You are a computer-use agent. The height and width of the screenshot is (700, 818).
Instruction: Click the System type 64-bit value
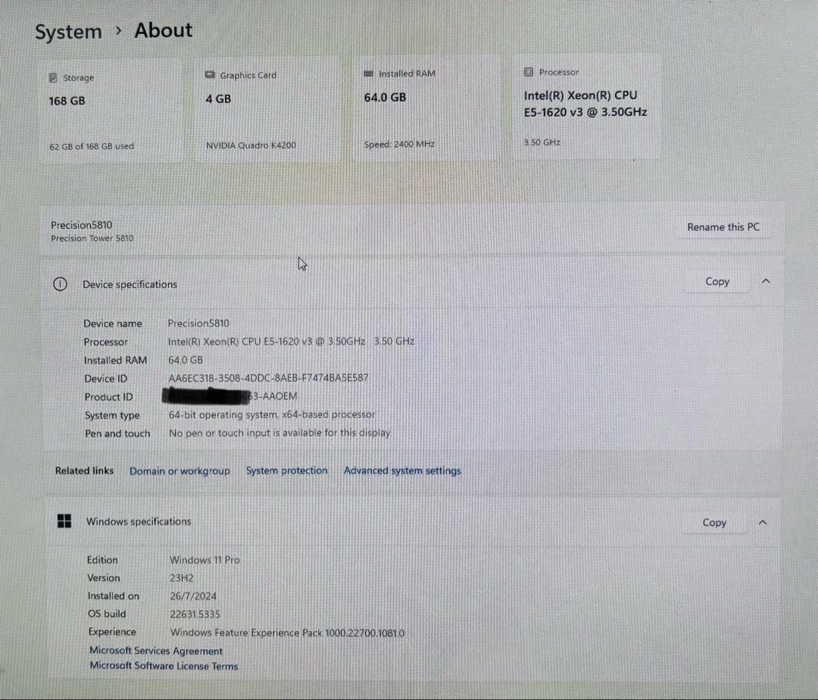[272, 414]
